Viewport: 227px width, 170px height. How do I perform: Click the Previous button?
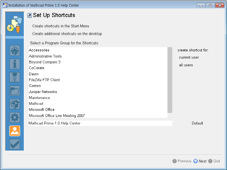pyautogui.click(x=182, y=161)
